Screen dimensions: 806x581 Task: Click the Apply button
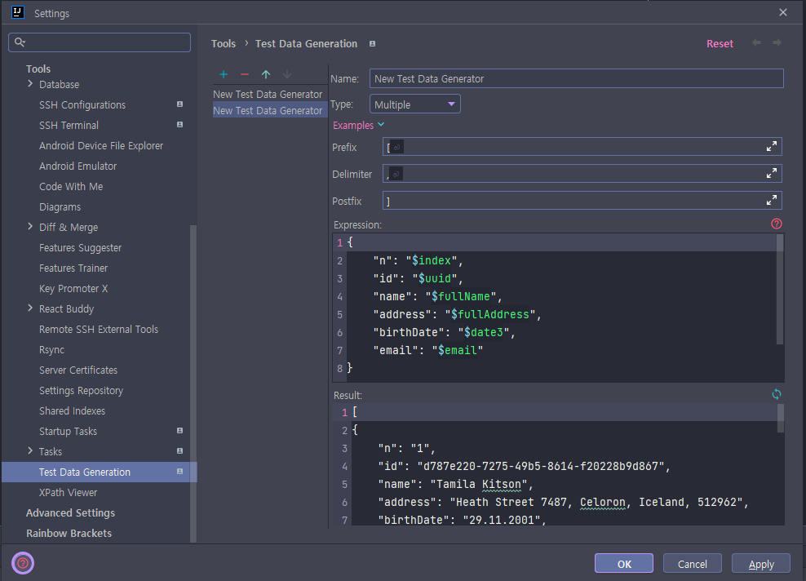point(761,564)
